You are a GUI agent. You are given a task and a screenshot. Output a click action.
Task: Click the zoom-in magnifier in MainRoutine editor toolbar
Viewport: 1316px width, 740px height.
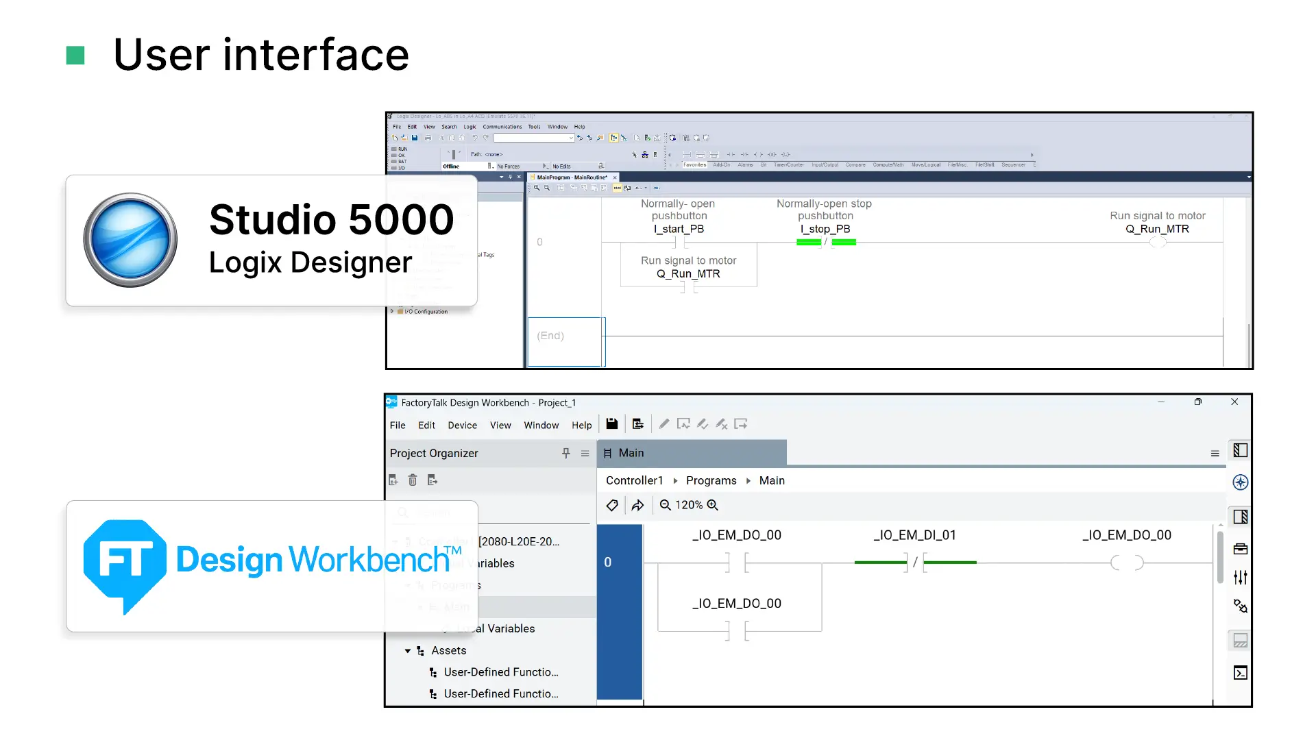(537, 188)
